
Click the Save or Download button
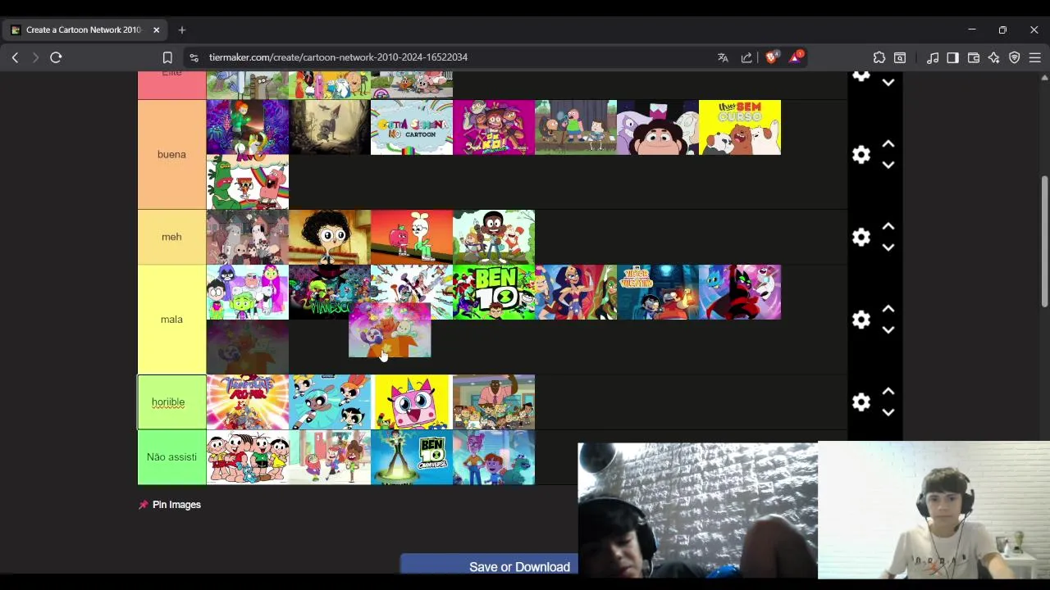coord(519,566)
